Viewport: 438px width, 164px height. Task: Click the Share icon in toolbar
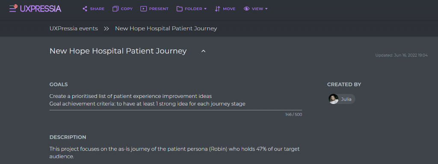[x=85, y=9]
